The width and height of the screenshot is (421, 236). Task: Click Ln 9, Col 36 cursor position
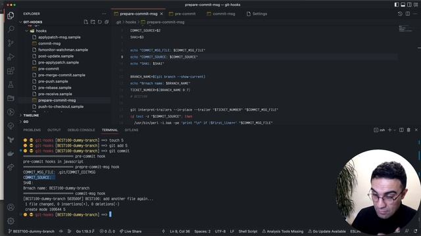point(180,231)
